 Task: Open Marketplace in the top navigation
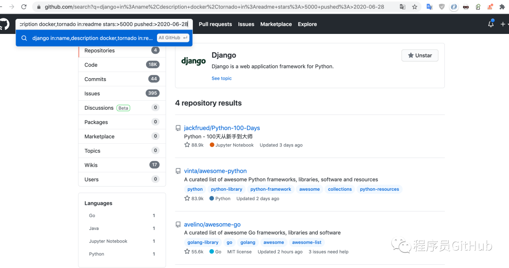[276, 24]
